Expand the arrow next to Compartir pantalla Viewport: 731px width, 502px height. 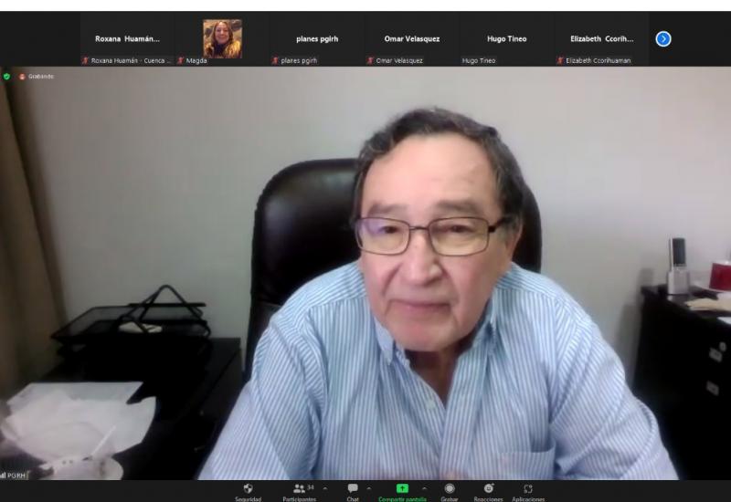click(x=424, y=488)
